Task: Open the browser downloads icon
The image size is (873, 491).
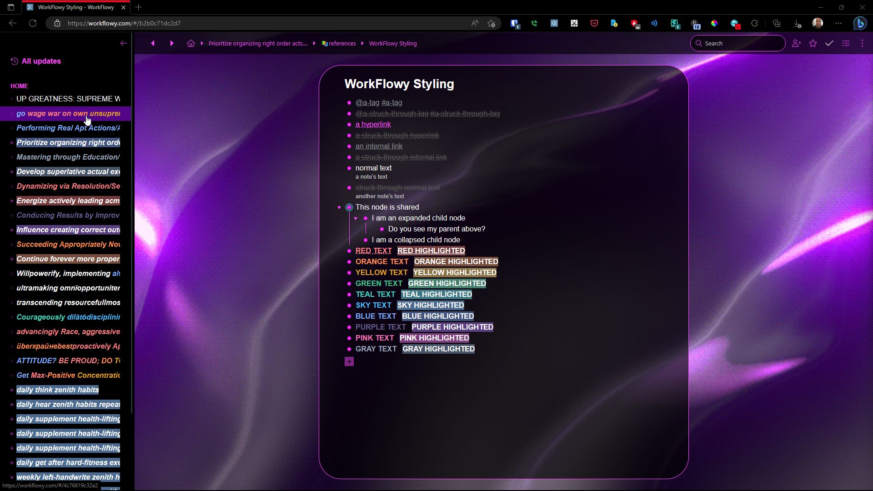Action: tap(797, 23)
